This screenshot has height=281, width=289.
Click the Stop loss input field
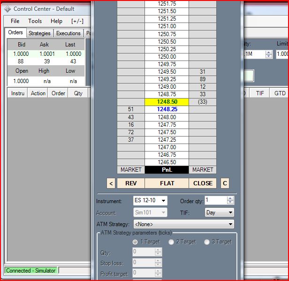pyautogui.click(x=144, y=262)
